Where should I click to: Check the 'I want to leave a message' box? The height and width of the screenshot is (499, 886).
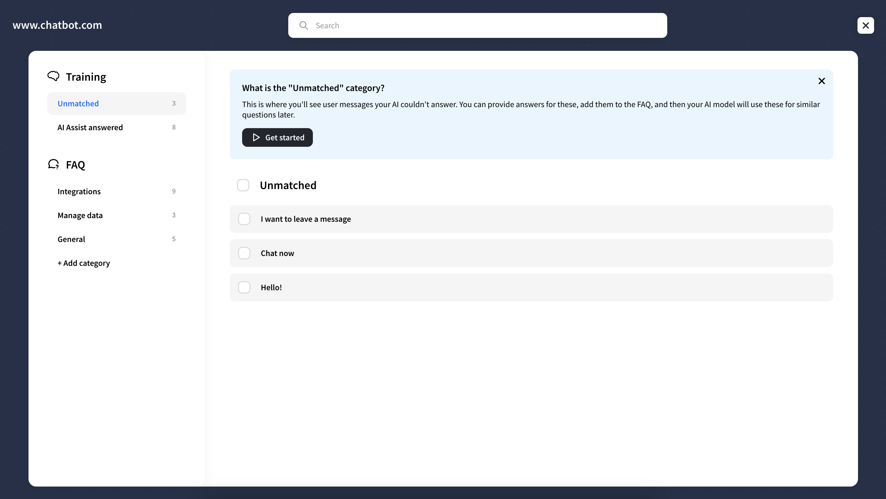pyautogui.click(x=244, y=219)
